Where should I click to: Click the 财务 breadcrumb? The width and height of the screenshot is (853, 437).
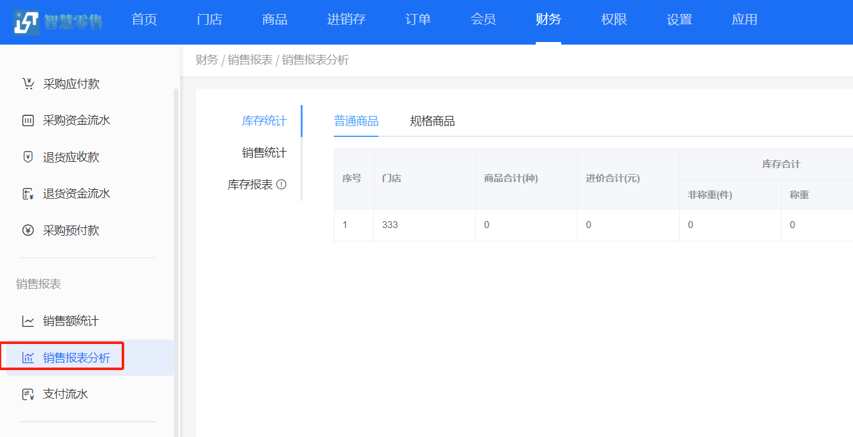click(206, 60)
